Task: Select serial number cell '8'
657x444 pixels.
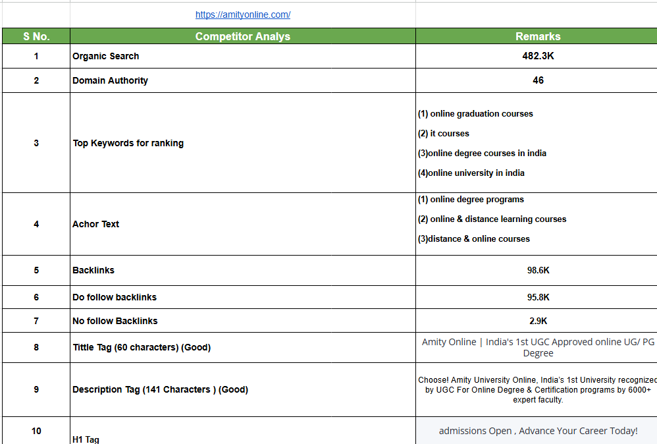Action: click(x=36, y=348)
